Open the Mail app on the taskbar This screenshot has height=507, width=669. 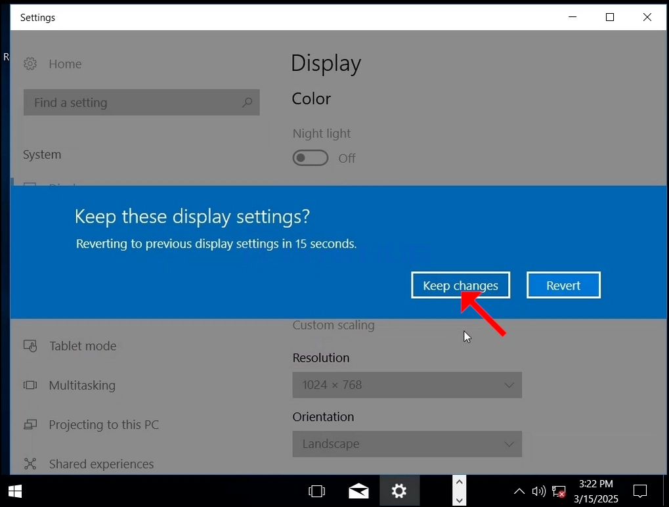(358, 491)
